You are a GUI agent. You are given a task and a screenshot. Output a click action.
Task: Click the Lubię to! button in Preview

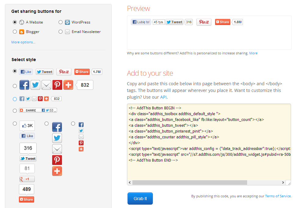coord(141,22)
